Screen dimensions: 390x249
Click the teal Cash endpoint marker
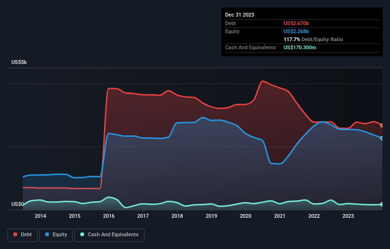(x=382, y=204)
